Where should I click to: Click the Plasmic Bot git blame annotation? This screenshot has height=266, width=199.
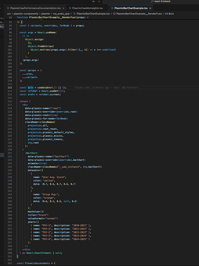(108, 88)
